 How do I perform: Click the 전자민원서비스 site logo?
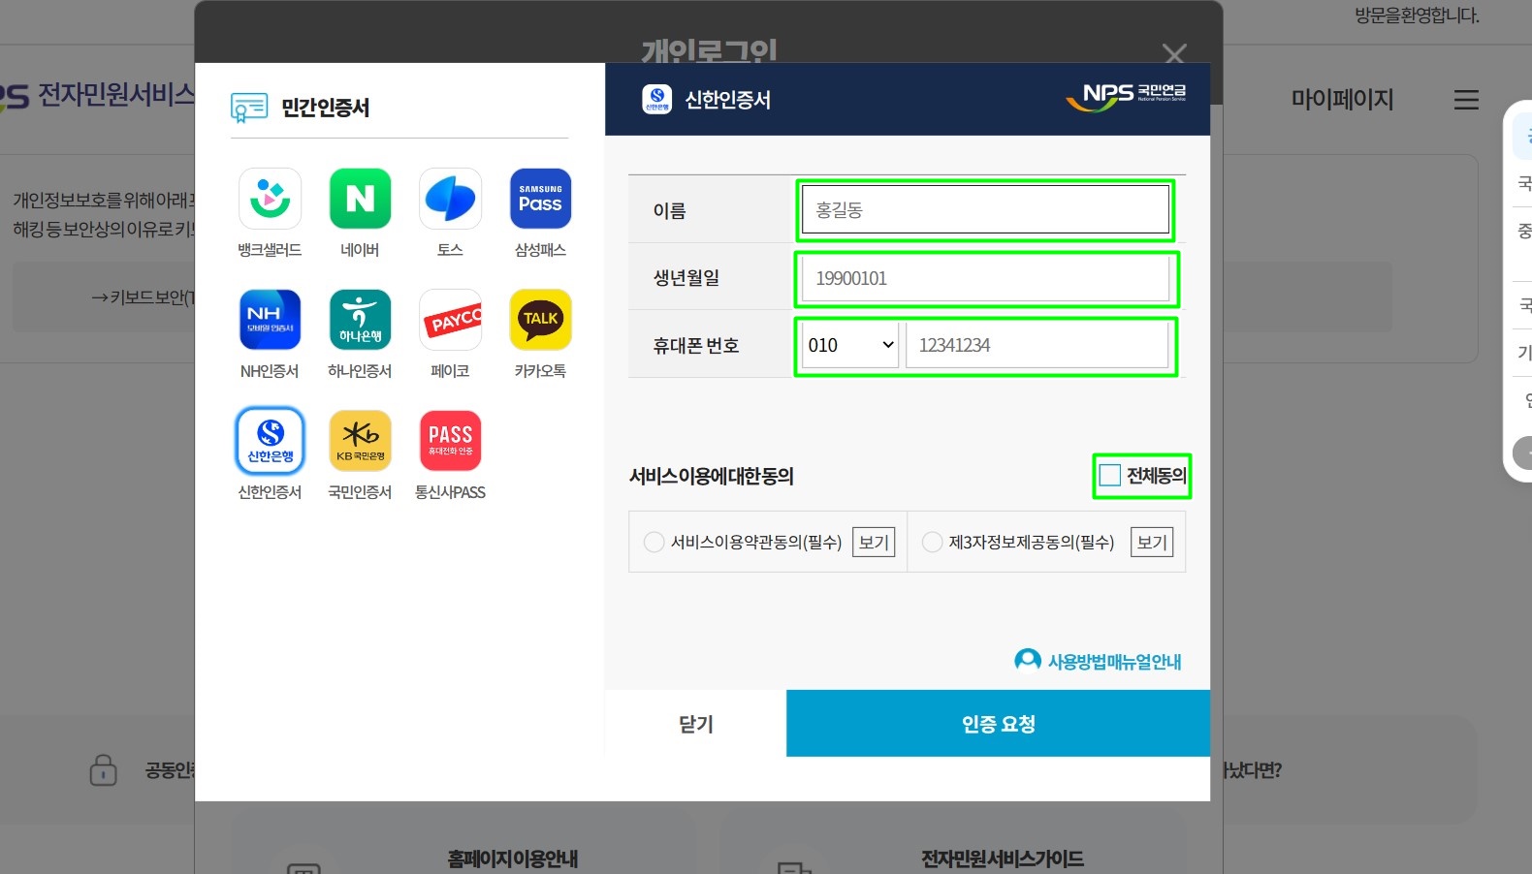click(97, 95)
